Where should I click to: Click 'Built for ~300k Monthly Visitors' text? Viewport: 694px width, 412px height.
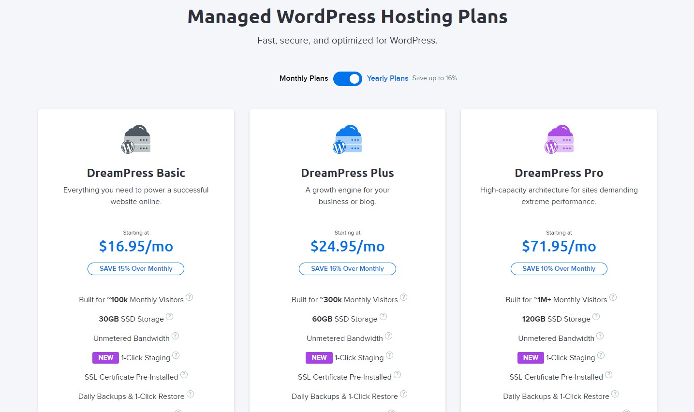[344, 300]
